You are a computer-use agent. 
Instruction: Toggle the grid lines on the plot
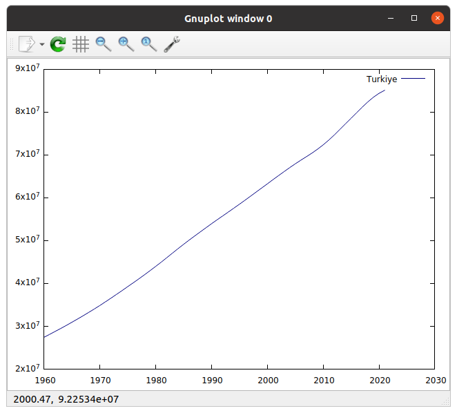[81, 44]
